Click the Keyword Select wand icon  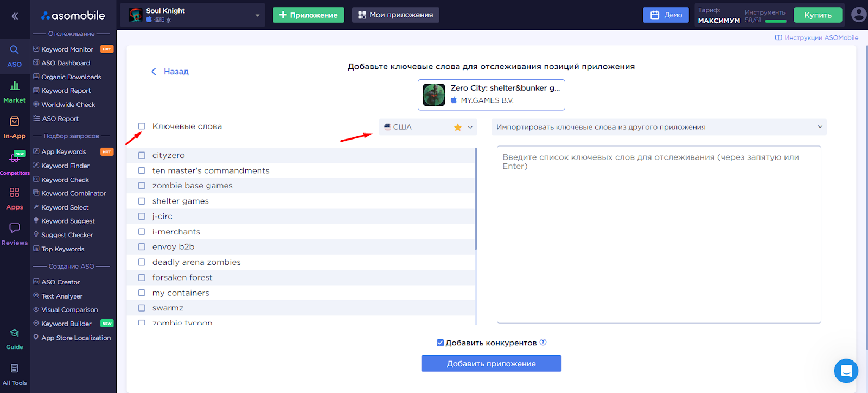pos(36,207)
